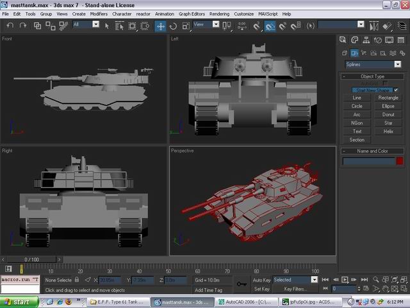Click the Key Filters button
The width and height of the screenshot is (410, 308).
click(x=294, y=289)
